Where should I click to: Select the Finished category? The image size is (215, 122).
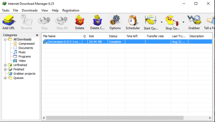pos(19,69)
